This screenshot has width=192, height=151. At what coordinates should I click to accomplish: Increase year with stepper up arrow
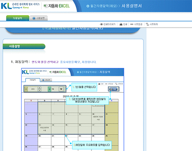[x=39, y=88]
